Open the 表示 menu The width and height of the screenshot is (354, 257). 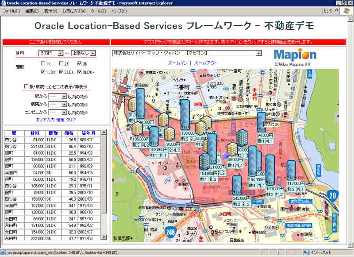tap(50, 11)
